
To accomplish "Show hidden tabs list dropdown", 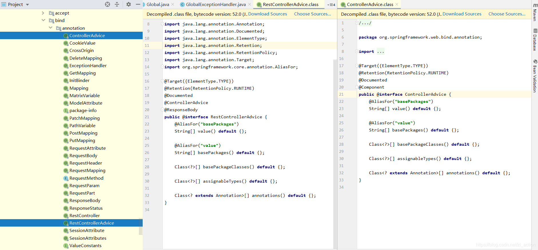I will point(331,5).
